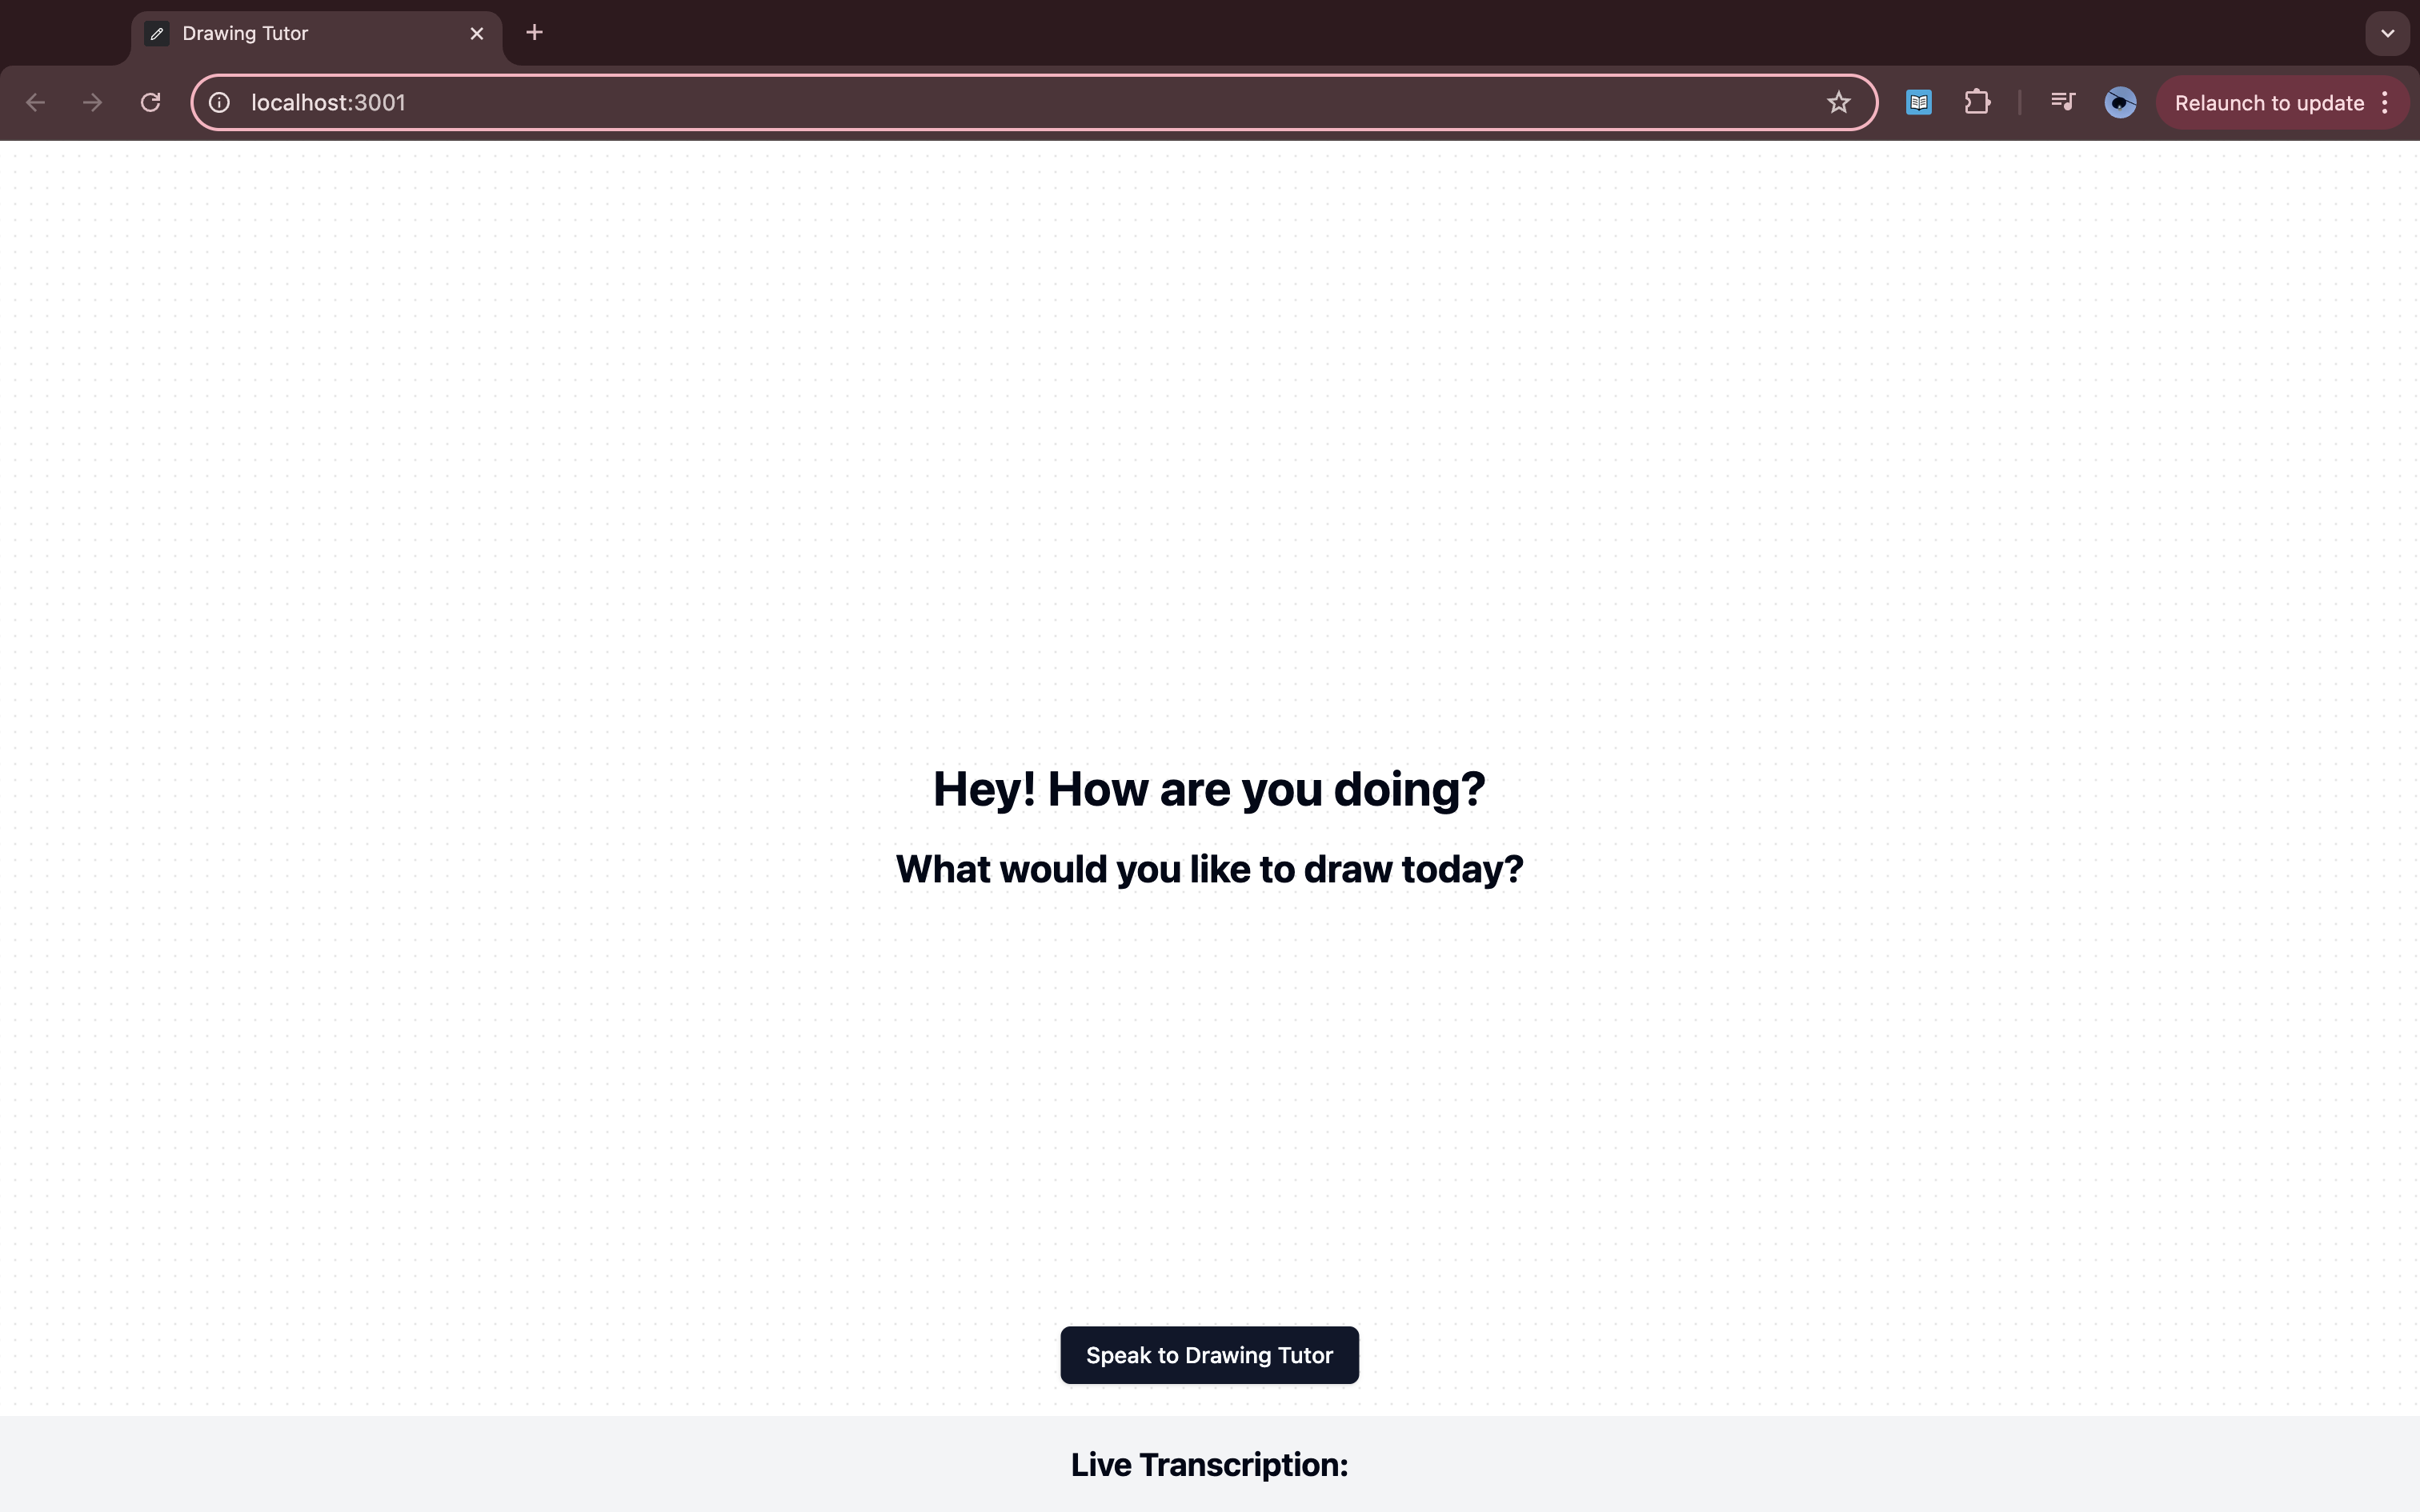Close the Drawing Tutor tab
The height and width of the screenshot is (1512, 2420).
477,34
